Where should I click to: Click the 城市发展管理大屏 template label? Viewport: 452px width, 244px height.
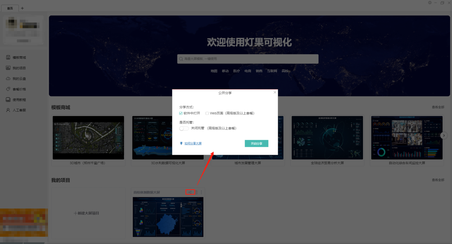point(248,163)
